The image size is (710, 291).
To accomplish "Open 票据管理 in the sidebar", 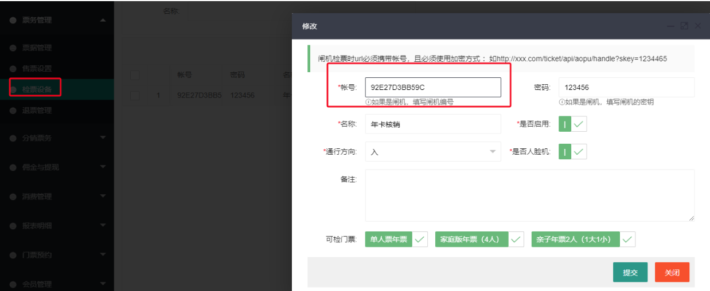I will [x=37, y=48].
